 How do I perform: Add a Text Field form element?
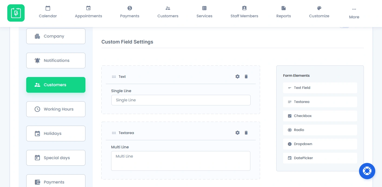(320, 88)
